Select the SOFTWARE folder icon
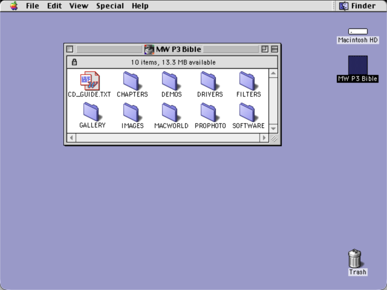Image resolution: width=387 pixels, height=290 pixels. click(249, 112)
